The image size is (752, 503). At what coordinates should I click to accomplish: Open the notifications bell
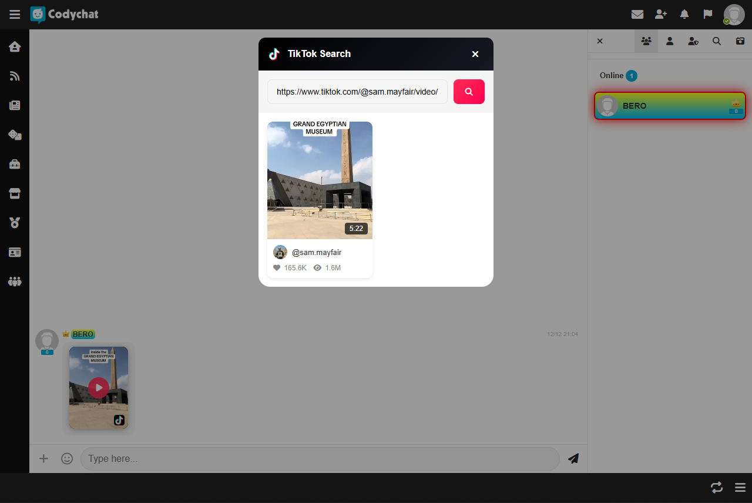tap(684, 14)
